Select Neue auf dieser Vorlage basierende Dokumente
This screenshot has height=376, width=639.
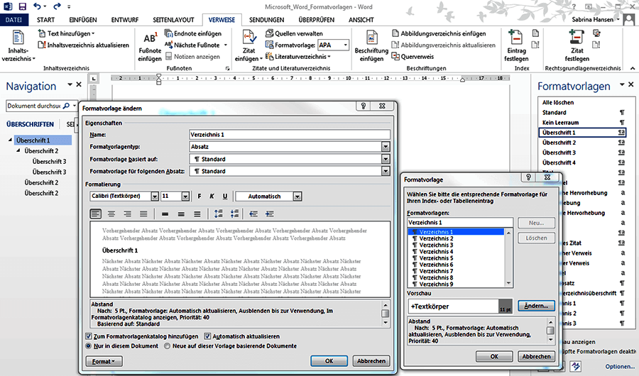(167, 346)
